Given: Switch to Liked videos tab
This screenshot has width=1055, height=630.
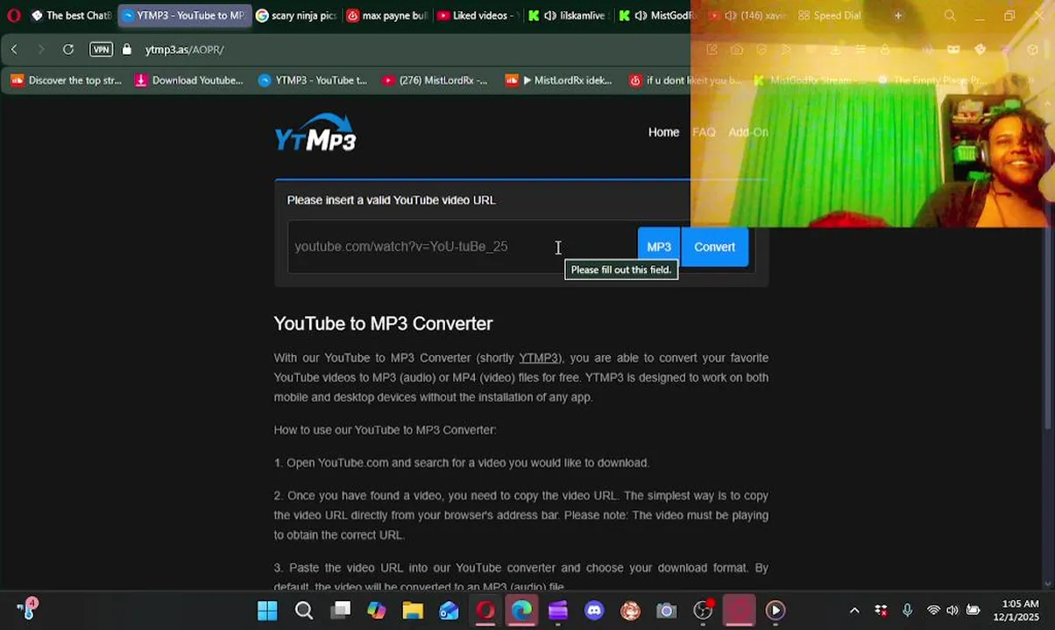Looking at the screenshot, I should tap(478, 15).
